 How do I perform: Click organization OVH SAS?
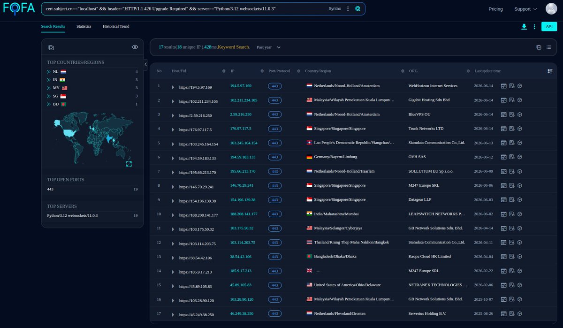417,157
